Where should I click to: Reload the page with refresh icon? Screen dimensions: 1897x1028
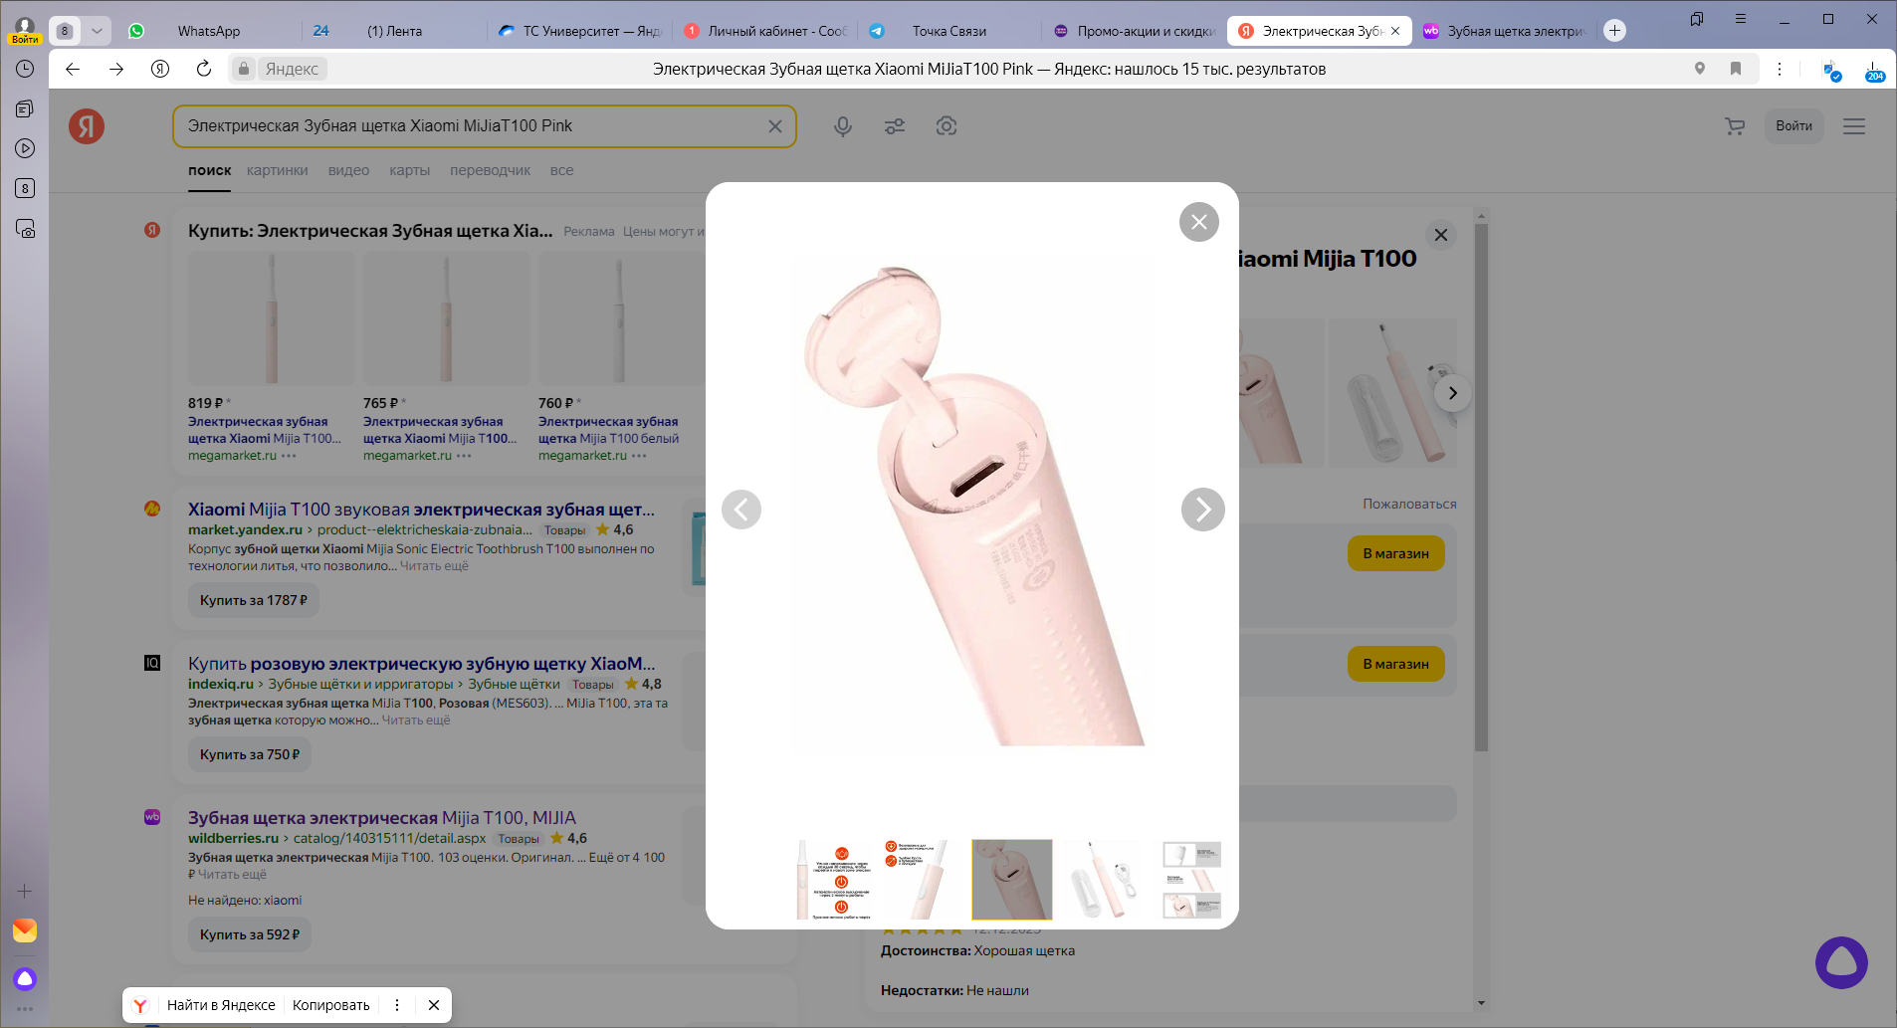(x=204, y=69)
